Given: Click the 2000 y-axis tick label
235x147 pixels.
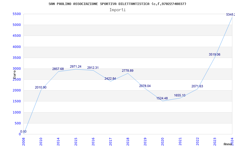Looking at the screenshot, I should point(17,91).
